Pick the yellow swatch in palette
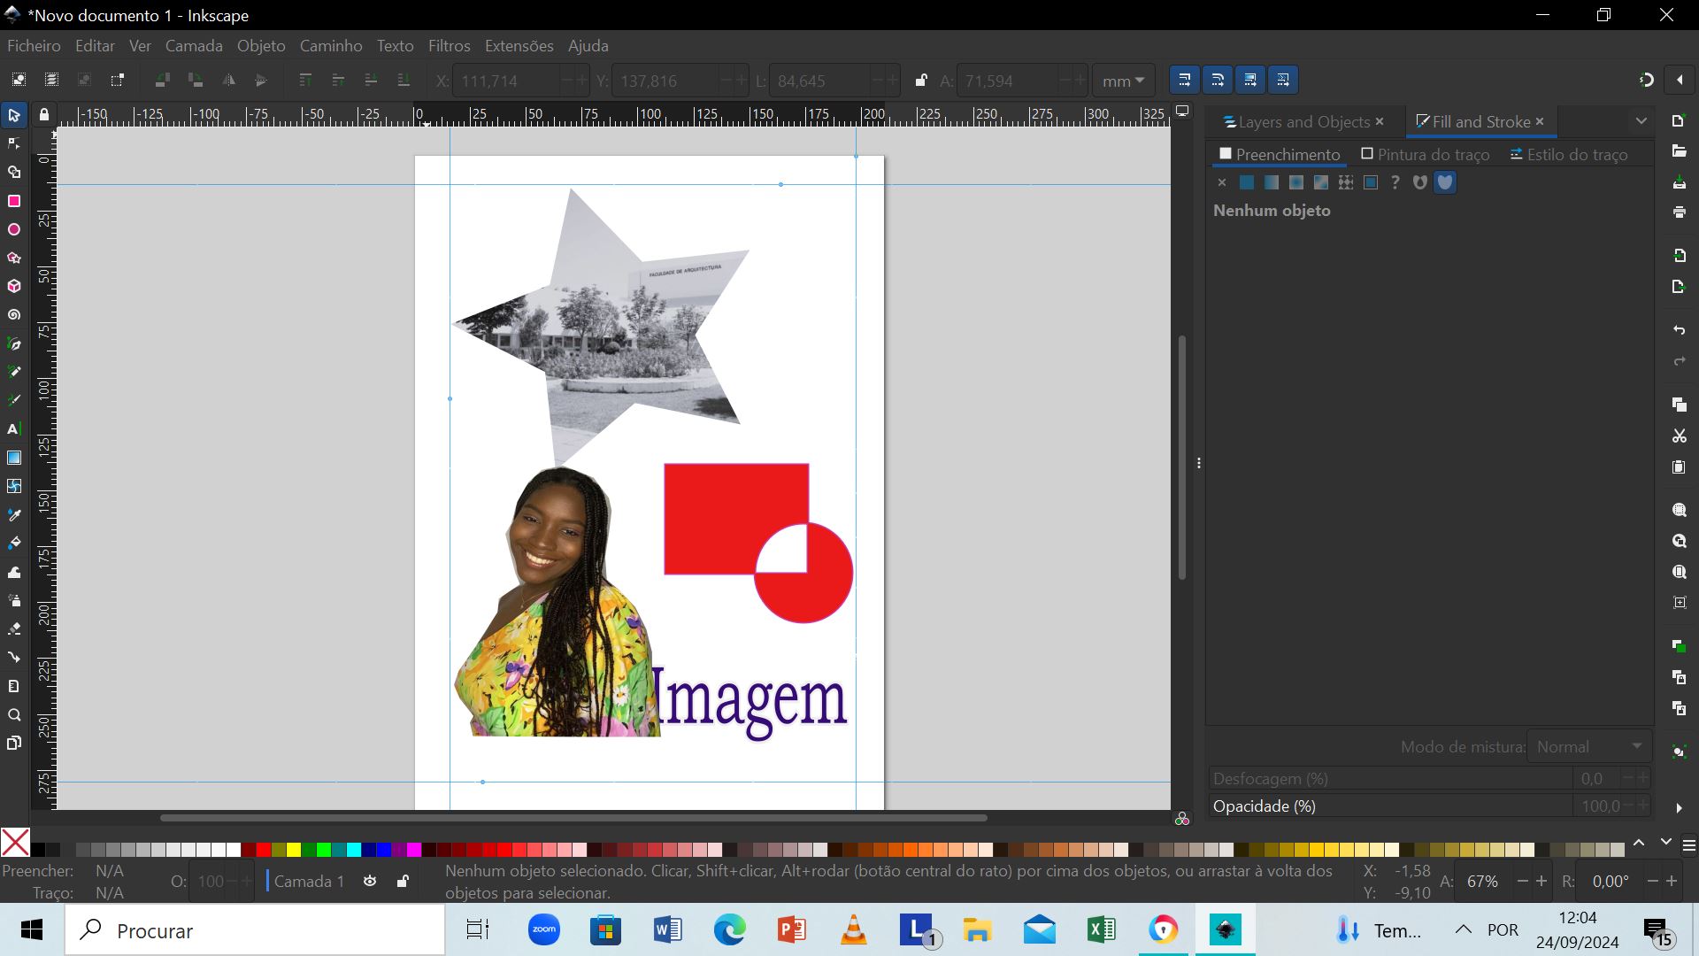 tap(294, 850)
